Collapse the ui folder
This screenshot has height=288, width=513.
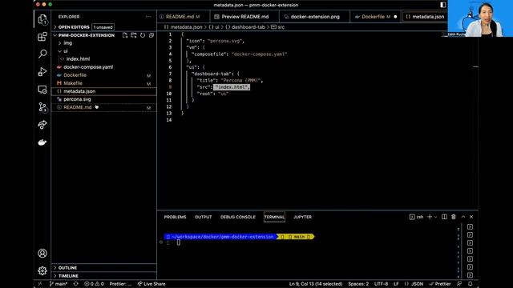point(66,51)
